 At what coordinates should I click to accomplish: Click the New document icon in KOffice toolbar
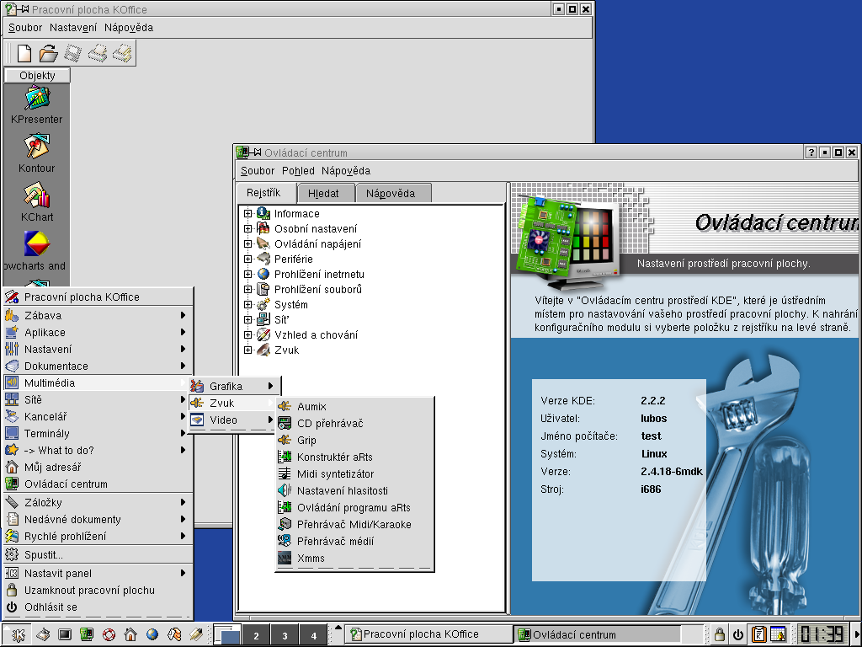24,53
